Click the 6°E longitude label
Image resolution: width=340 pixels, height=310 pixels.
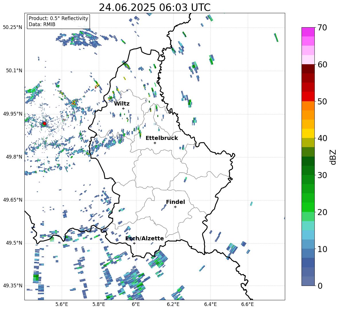[136, 304]
